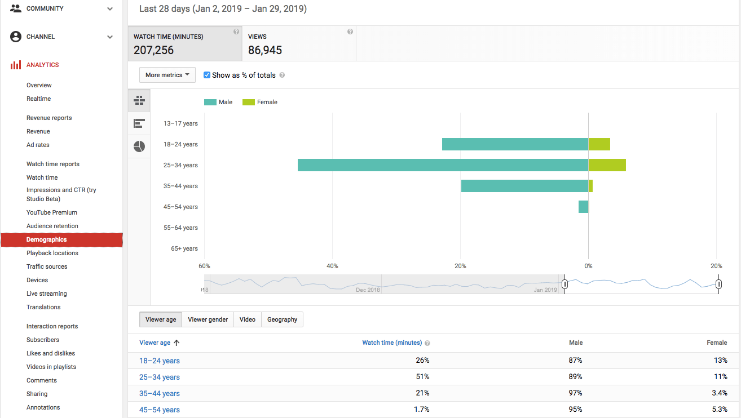Select the red Analytics bar graph icon
Viewport: 741px width, 418px height.
pos(15,64)
